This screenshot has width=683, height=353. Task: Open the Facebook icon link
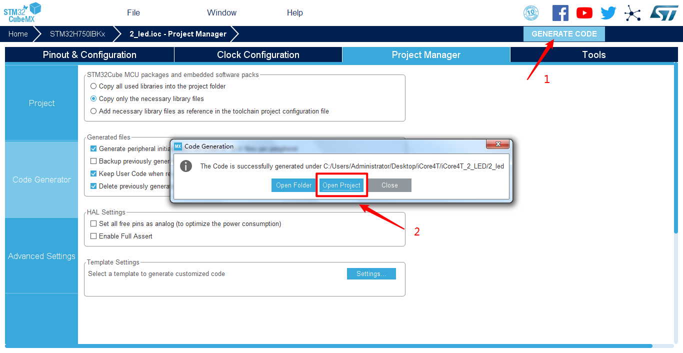tap(560, 13)
